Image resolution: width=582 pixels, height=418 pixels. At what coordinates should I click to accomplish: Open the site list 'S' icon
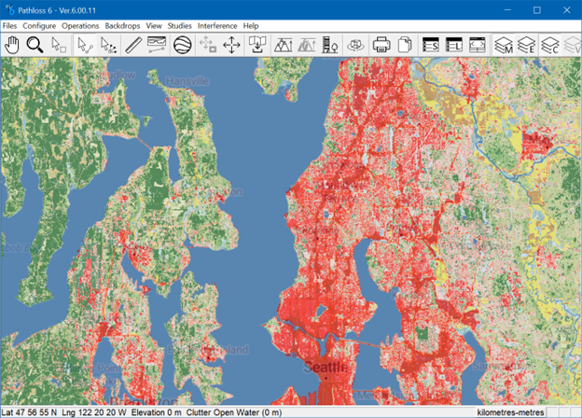pyautogui.click(x=431, y=45)
